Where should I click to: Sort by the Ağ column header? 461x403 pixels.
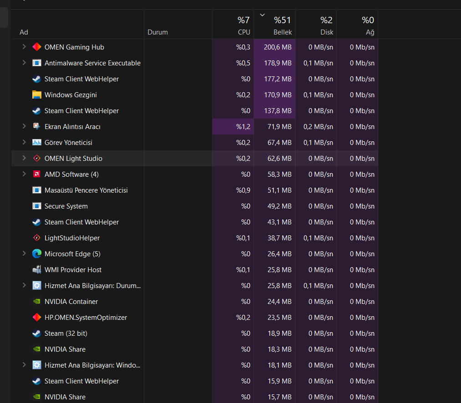pos(358,25)
